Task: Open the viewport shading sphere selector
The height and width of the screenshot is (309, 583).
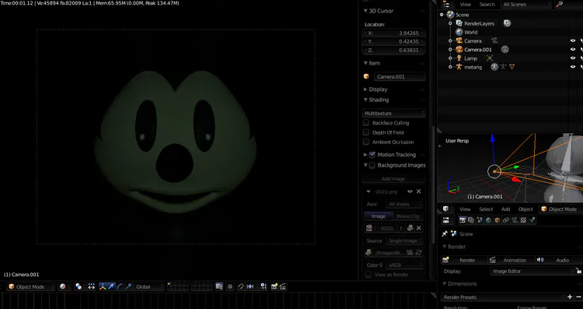Action: point(63,286)
